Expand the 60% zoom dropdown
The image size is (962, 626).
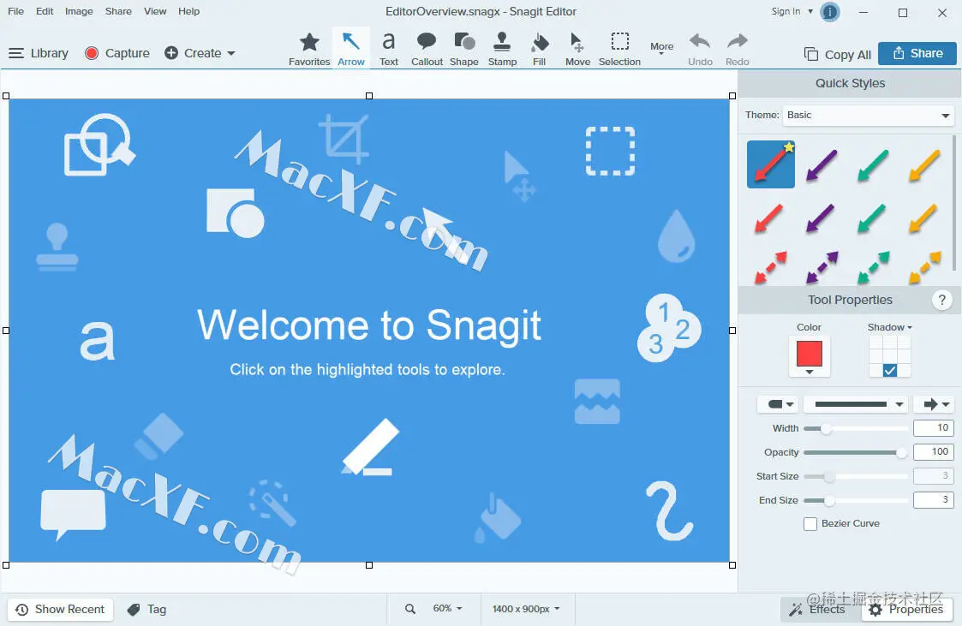pyautogui.click(x=447, y=608)
